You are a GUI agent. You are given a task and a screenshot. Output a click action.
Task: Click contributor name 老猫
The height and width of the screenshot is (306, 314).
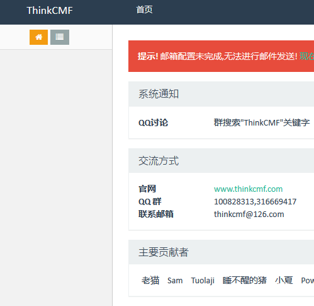point(150,280)
